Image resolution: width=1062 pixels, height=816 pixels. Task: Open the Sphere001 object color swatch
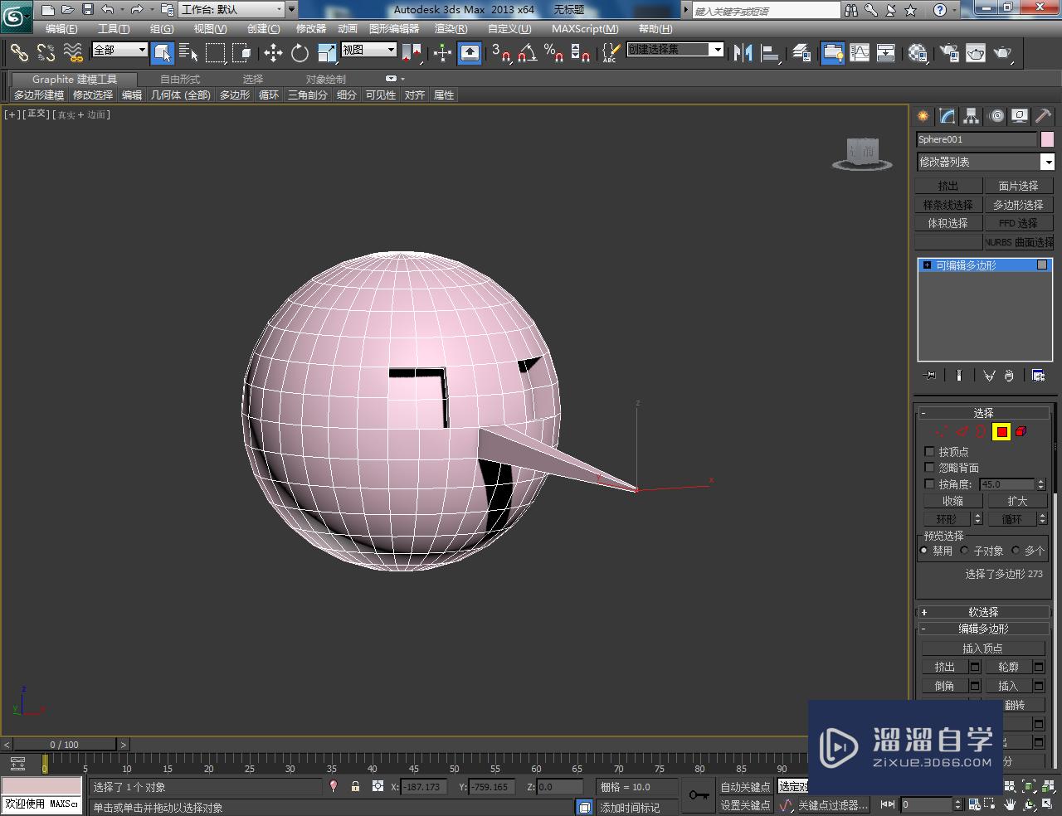point(1047,139)
